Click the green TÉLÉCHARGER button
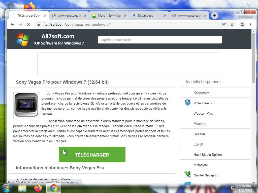The width and height of the screenshot is (258, 193). tap(92, 155)
